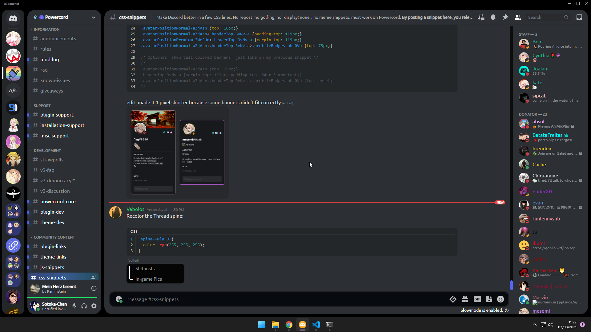Open Joakim in member list
591x332 pixels.
pyautogui.click(x=551, y=71)
